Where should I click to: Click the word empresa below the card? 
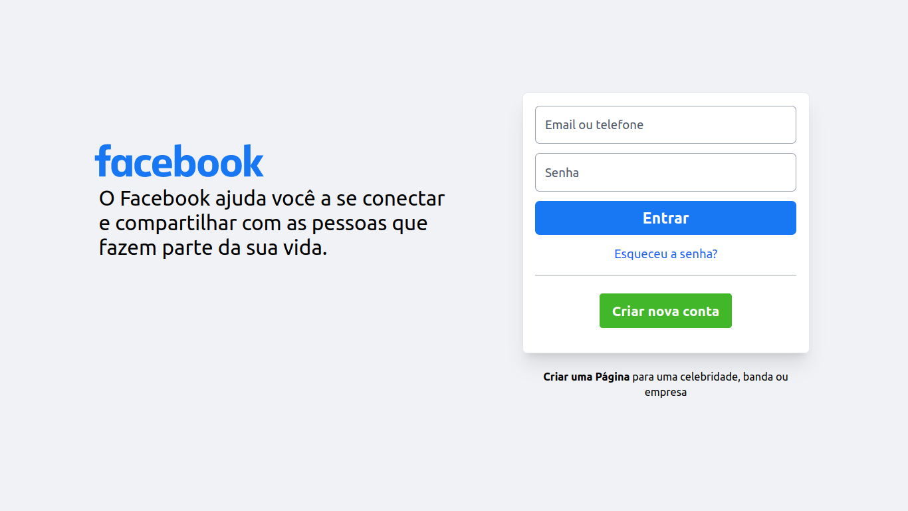(x=665, y=393)
